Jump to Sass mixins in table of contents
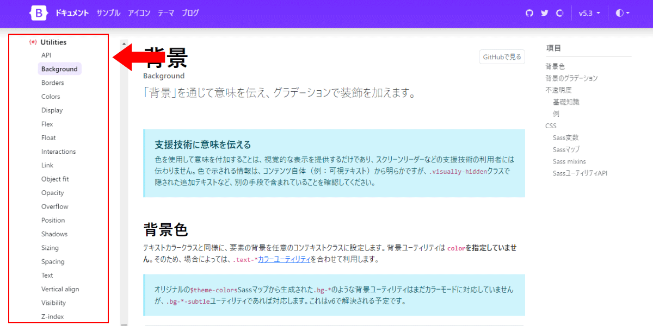Viewport: 653px width, 326px height. pos(570,161)
